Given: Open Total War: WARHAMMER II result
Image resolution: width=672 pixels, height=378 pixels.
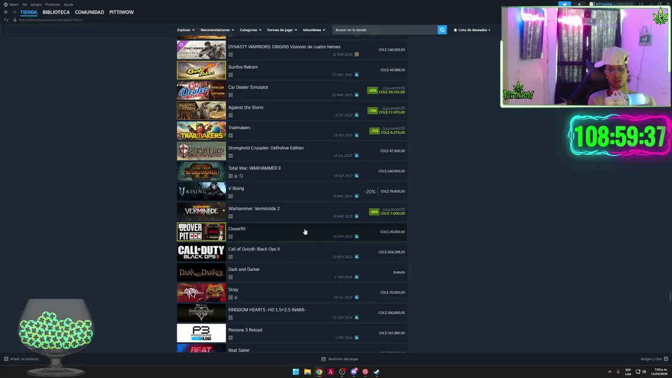Looking at the screenshot, I should pos(291,171).
